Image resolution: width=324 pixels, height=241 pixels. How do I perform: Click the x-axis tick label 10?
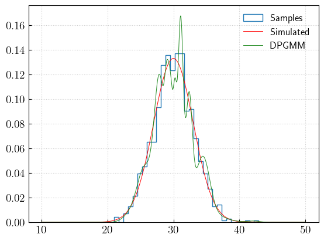tap(42, 230)
